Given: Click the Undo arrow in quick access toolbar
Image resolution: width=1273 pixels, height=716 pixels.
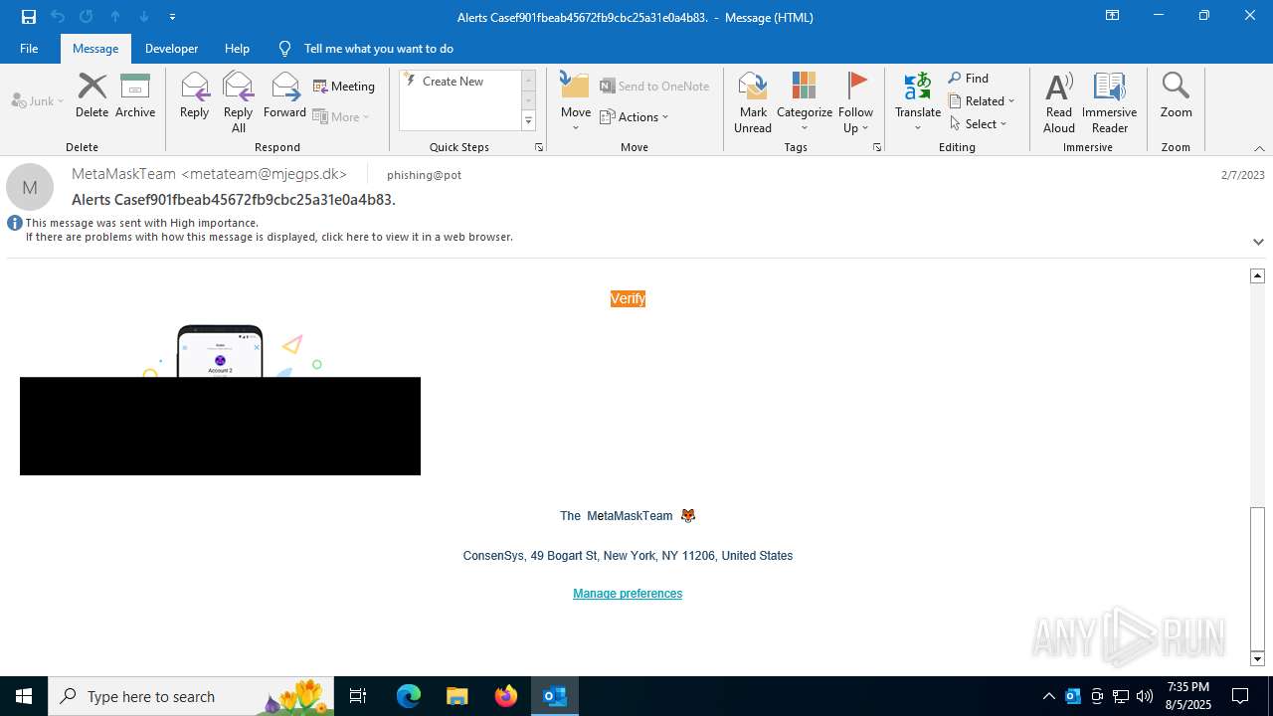Looking at the screenshot, I should [58, 17].
